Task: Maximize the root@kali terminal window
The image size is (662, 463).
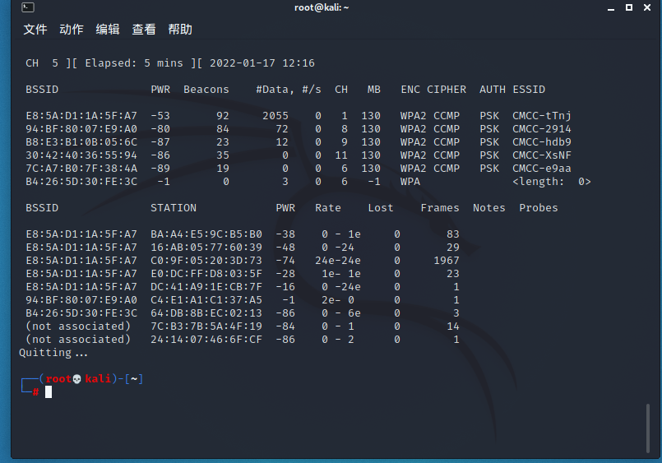Action: click(629, 7)
